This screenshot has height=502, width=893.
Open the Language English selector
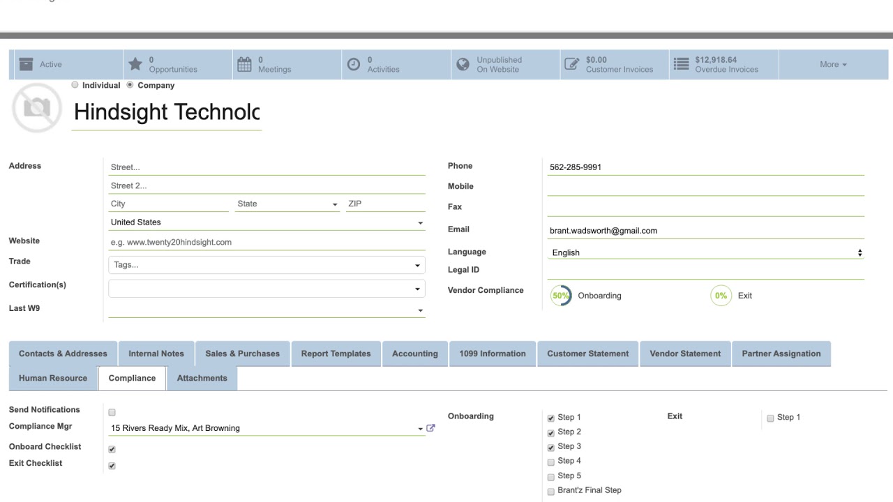coord(706,252)
